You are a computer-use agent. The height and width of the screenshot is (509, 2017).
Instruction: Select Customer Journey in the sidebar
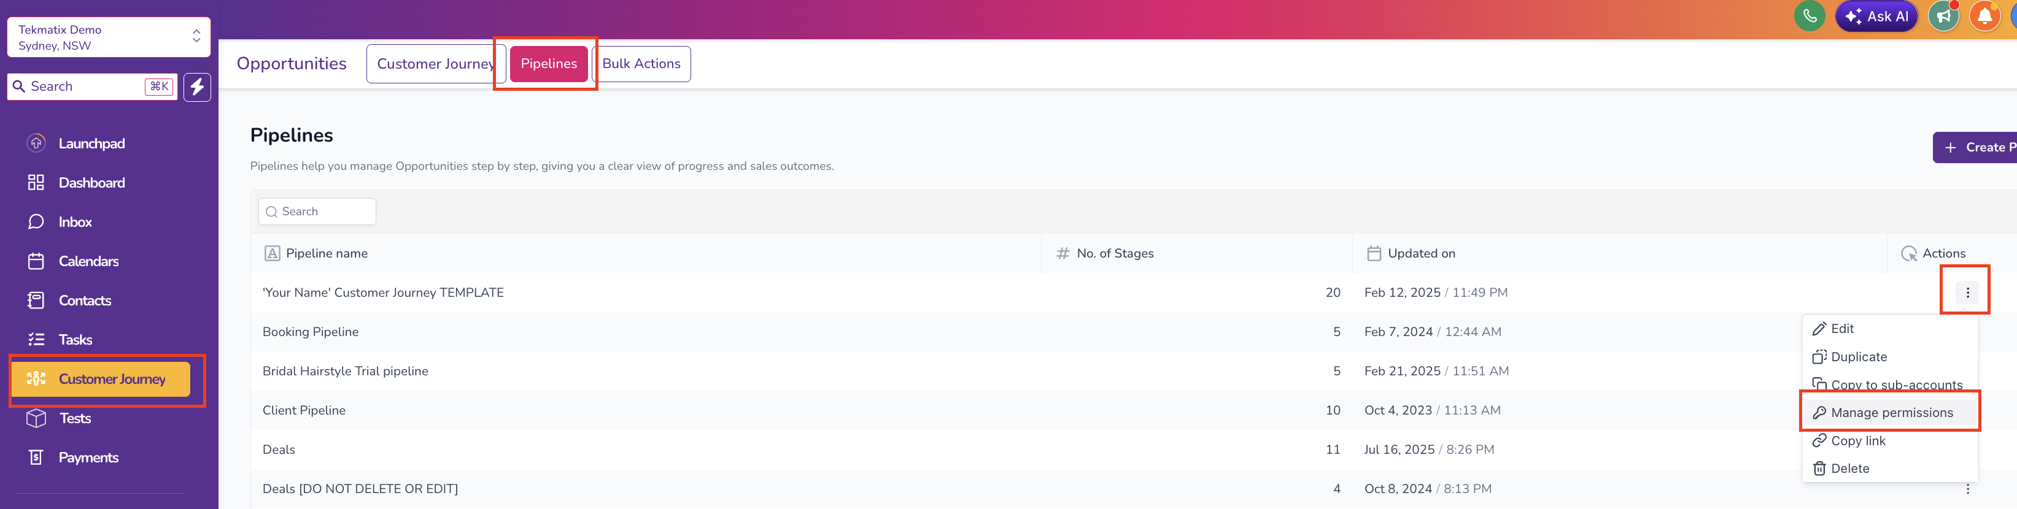click(x=101, y=379)
